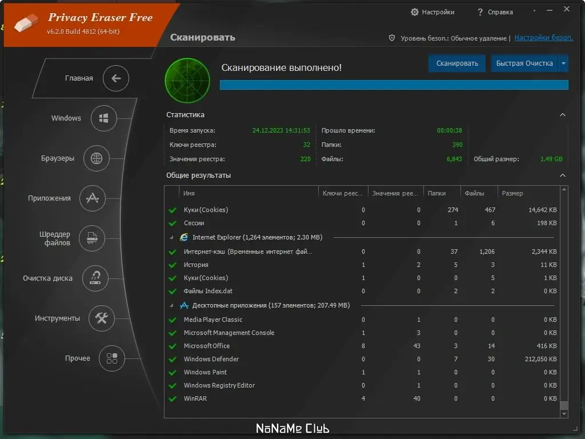Uncheck Microsoft Office checkmark

[173, 346]
